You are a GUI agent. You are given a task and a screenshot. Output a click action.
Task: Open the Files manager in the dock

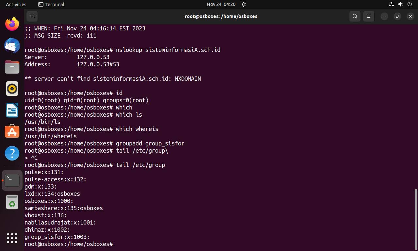(x=12, y=67)
